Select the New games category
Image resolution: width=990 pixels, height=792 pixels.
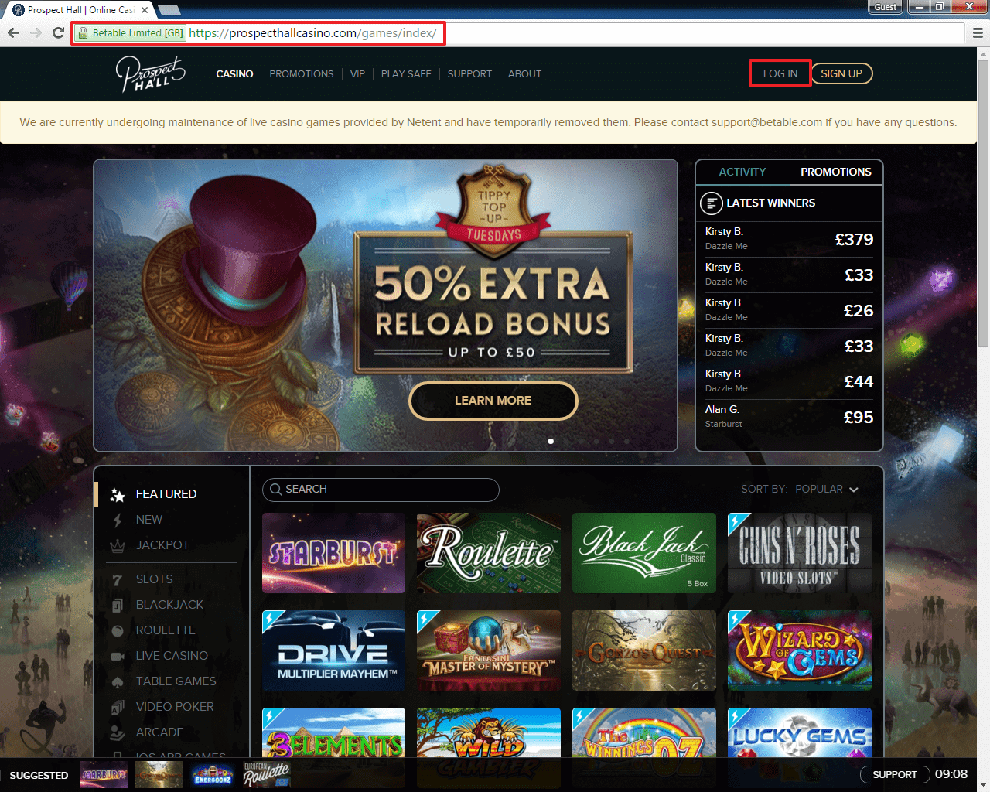click(x=149, y=520)
